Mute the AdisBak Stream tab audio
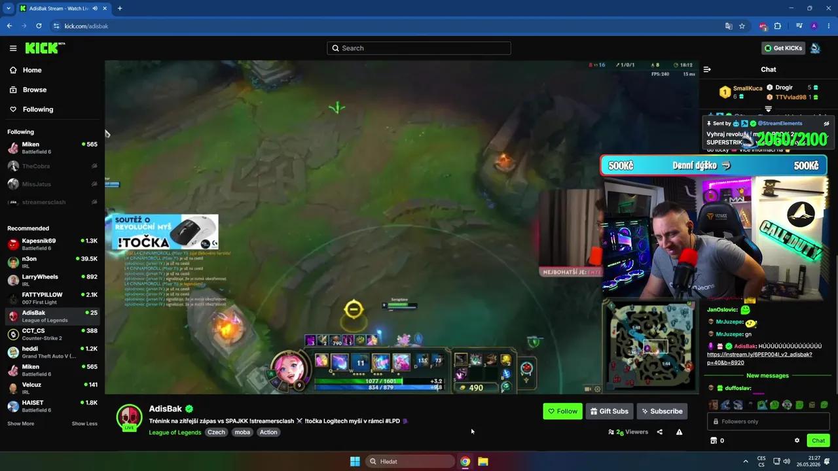 [x=96, y=9]
